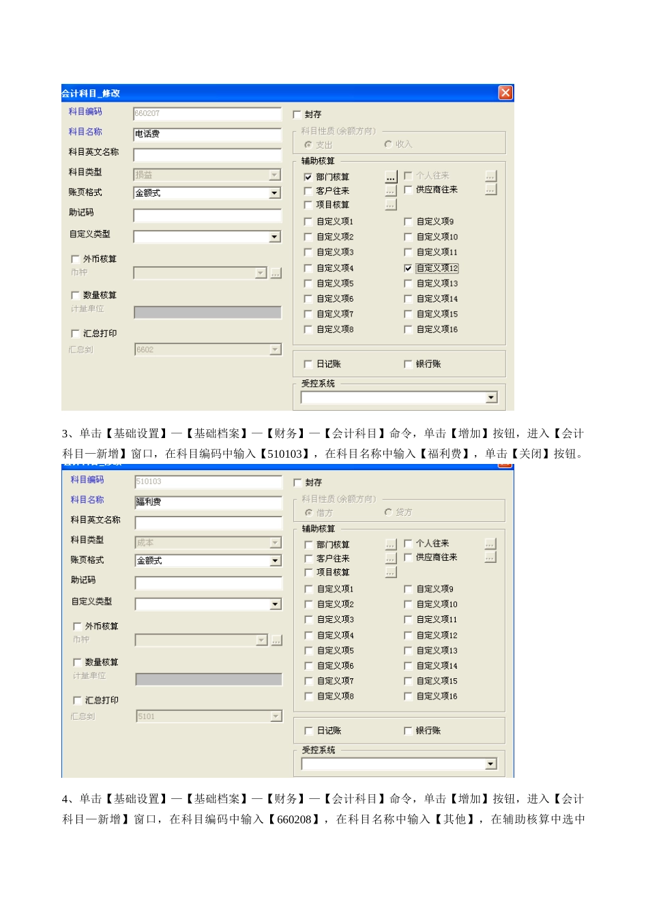Open 汇总到 dropdown showing 5101
The image size is (648, 917).
point(276,716)
